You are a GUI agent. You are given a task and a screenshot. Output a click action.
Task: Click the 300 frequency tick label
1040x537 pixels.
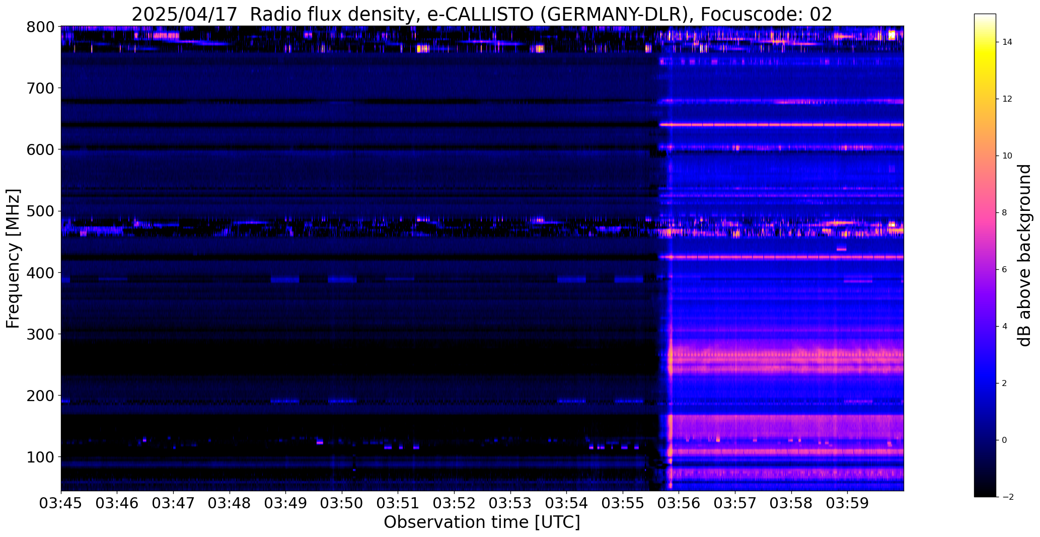click(41, 334)
